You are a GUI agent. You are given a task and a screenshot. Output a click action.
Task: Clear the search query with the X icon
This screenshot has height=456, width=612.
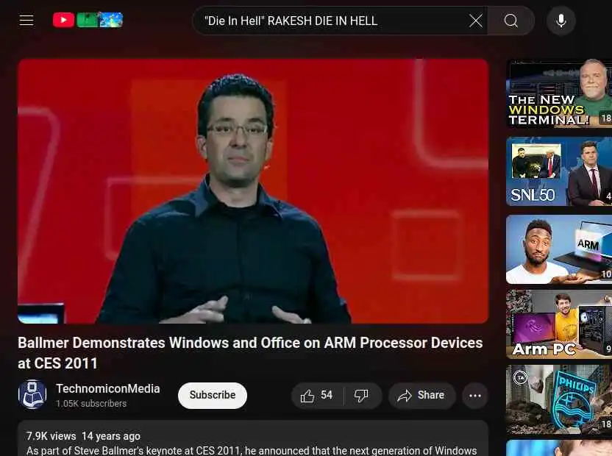point(475,21)
